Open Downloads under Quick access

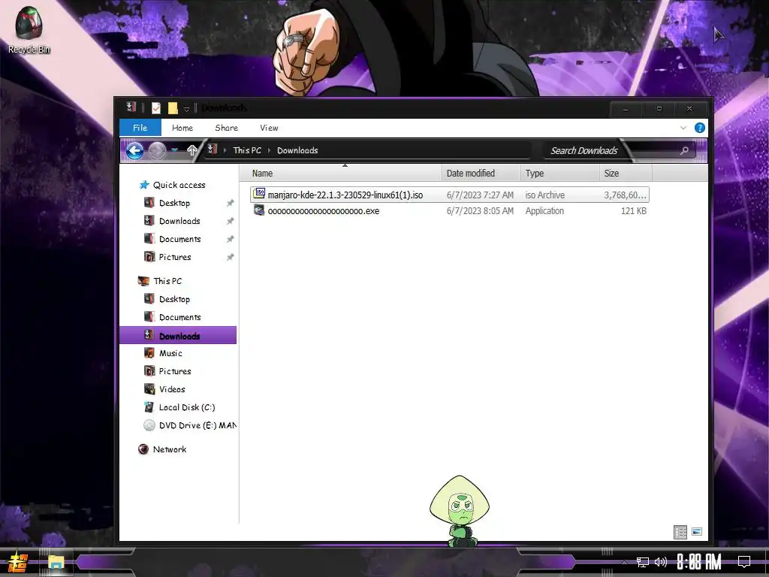click(179, 221)
